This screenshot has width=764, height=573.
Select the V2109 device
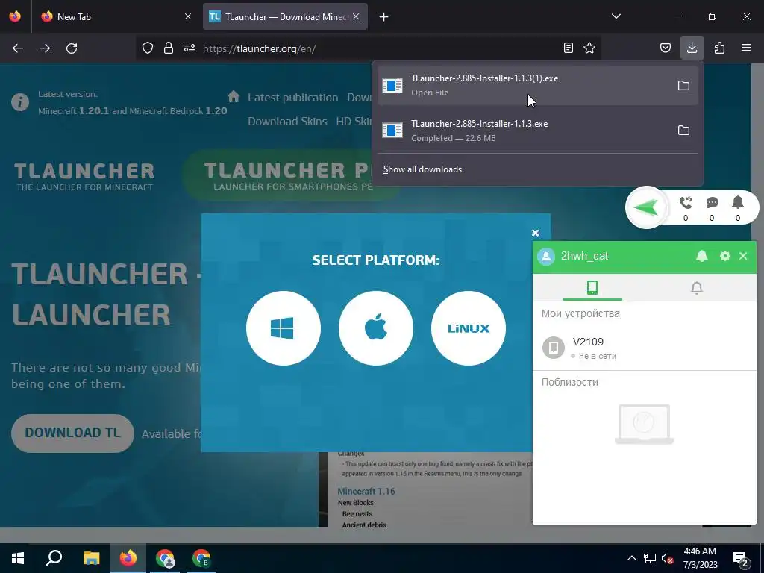click(644, 348)
